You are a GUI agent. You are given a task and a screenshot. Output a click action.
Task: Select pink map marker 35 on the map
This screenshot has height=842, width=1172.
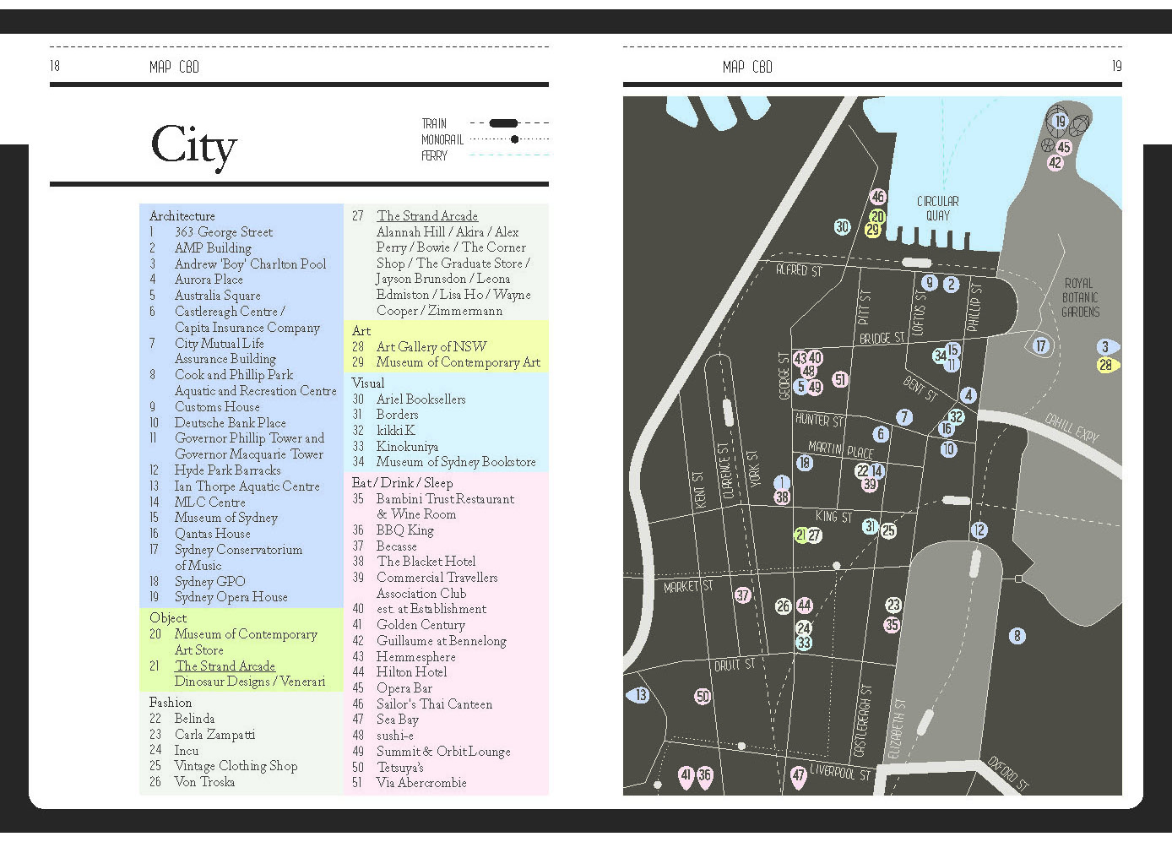(892, 625)
